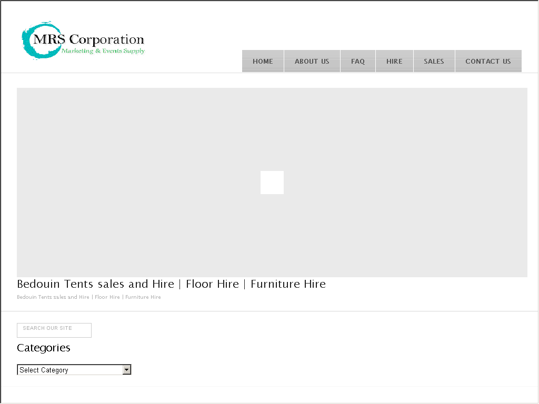Click the white square in the gray banner
The height and width of the screenshot is (404, 539).
pos(272,183)
